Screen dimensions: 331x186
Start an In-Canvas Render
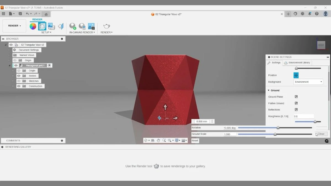[x=73, y=26]
